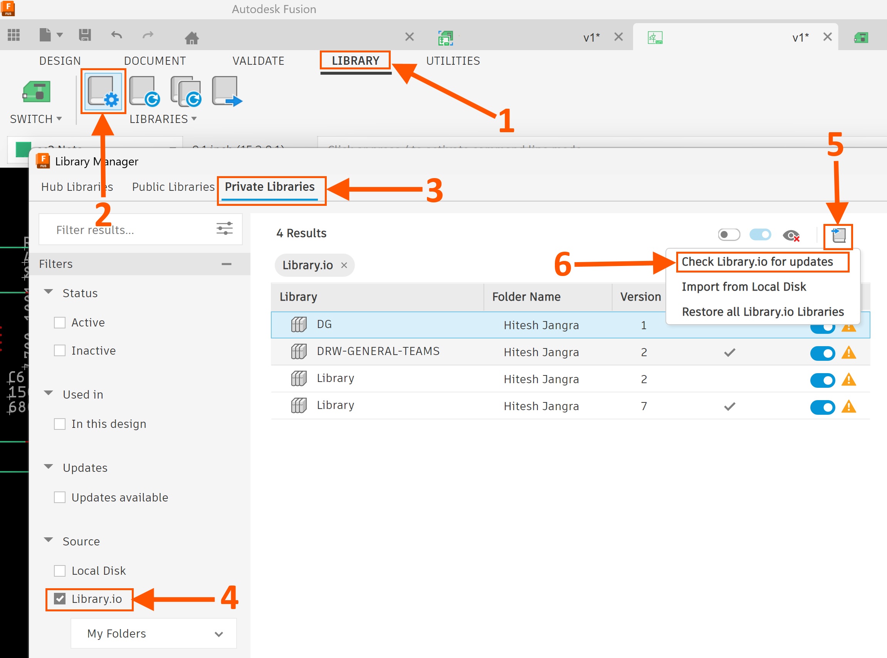Click the export library icon with blue arrow
Screen dimensions: 887x658
tap(227, 92)
